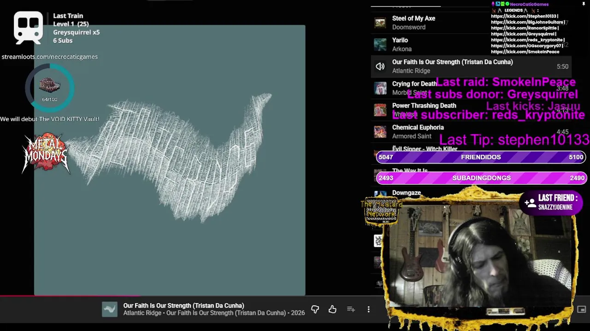Open the three-dot more options menu
The image size is (590, 331).
368,309
